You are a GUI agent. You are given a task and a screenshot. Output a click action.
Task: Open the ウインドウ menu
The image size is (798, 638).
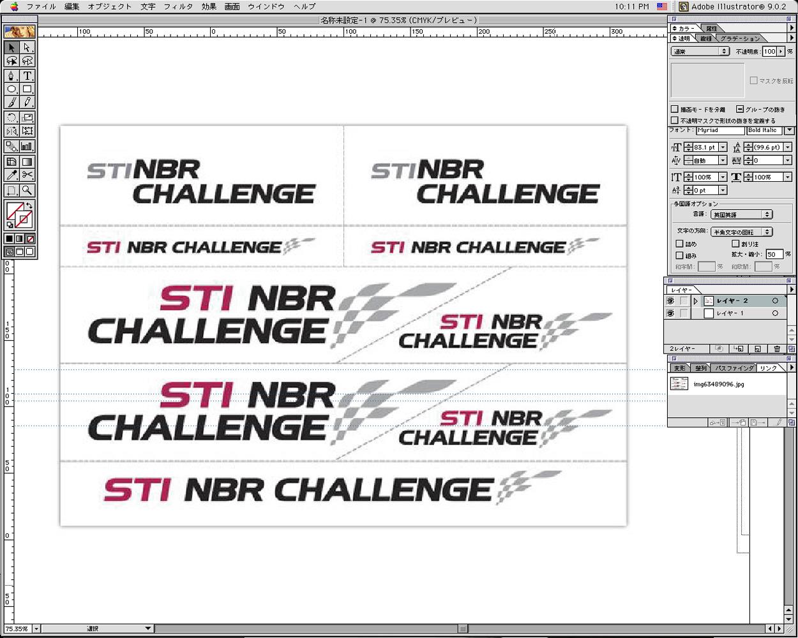266,6
